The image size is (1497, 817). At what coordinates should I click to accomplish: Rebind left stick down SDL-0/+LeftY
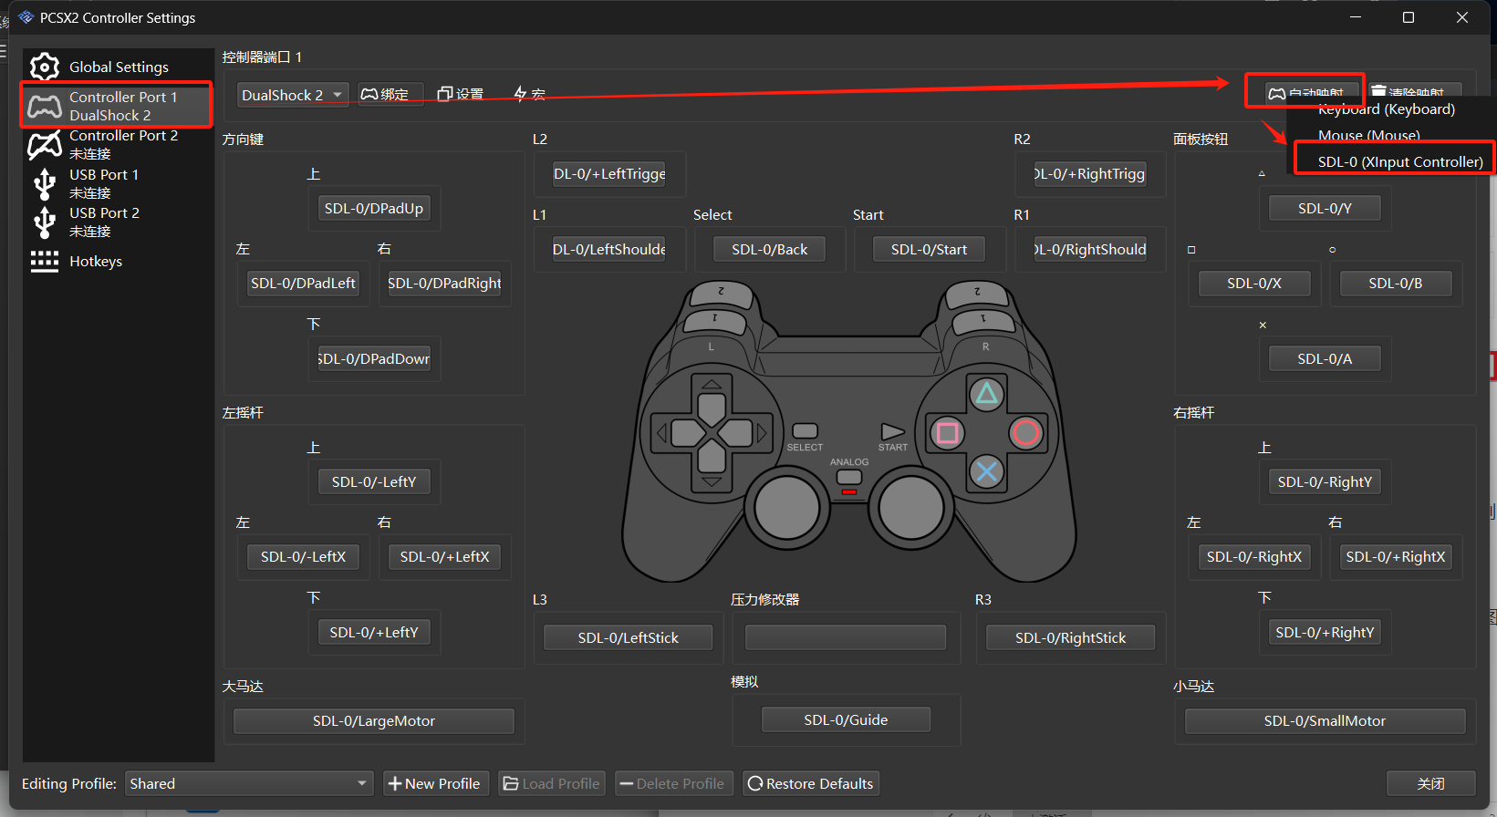374,632
